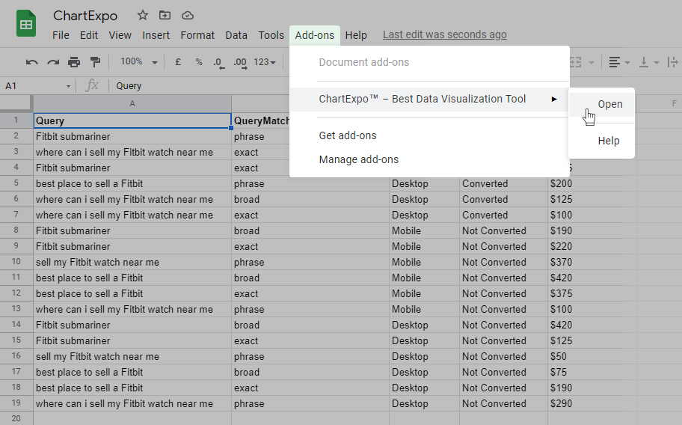Redo the last action

point(53,62)
